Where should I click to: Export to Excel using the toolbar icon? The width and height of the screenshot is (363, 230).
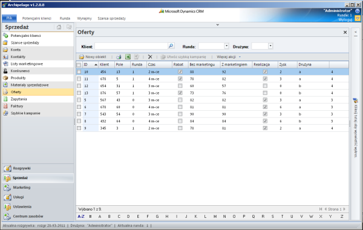click(128, 57)
